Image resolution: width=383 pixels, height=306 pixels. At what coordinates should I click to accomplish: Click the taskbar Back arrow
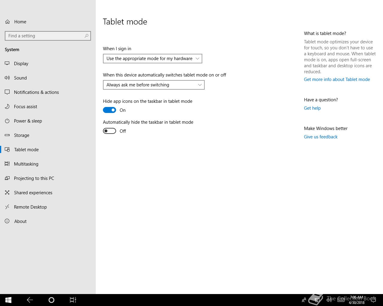tap(30, 300)
